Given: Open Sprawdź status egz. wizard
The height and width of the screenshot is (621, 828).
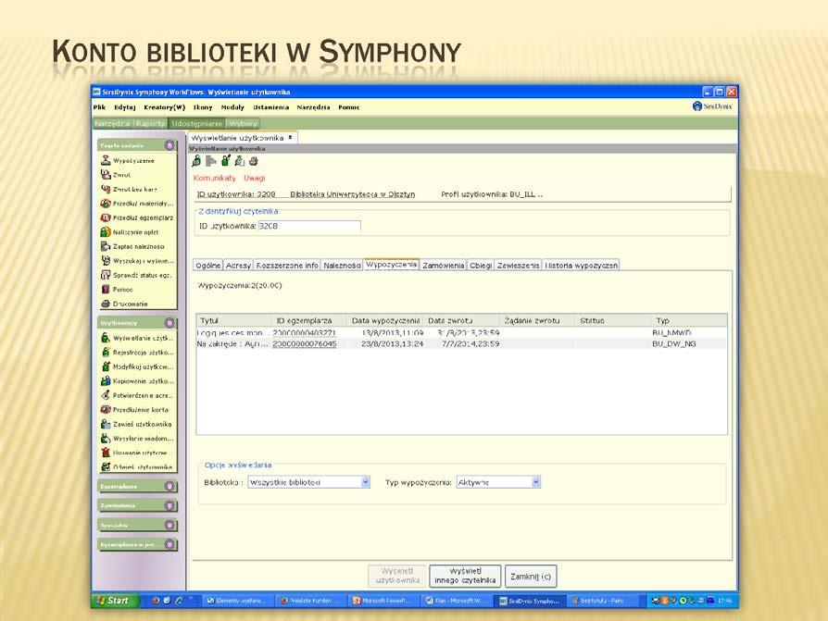Looking at the screenshot, I should [x=136, y=275].
